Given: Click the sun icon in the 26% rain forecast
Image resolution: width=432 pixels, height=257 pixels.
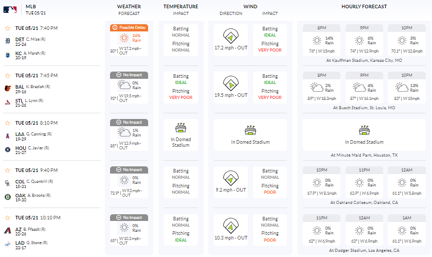Looking at the screenshot, I should pos(124,38).
